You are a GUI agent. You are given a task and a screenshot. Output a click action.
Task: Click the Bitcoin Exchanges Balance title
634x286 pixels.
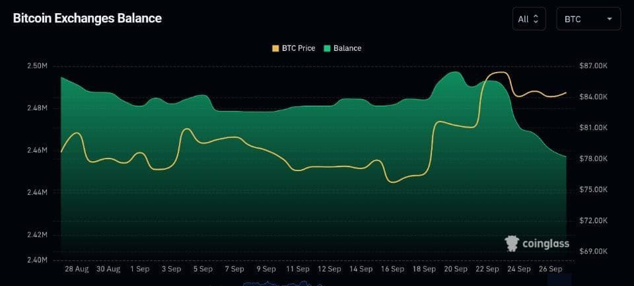87,18
